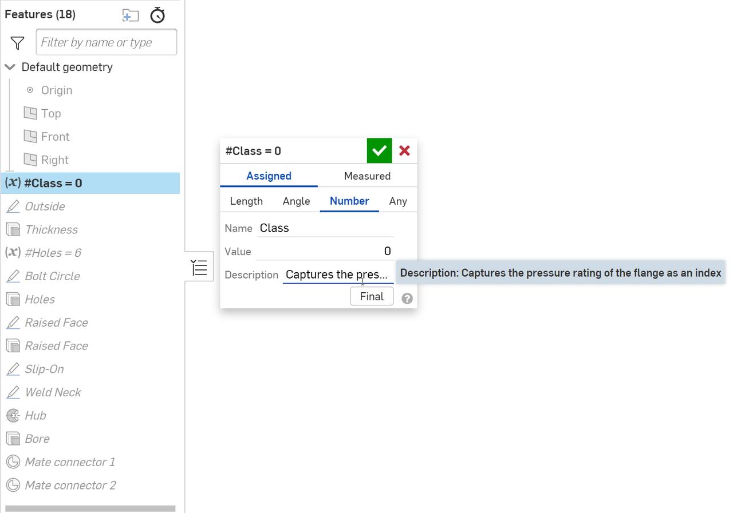The height and width of the screenshot is (513, 733).
Task: Open help via the question mark icon
Action: 407,298
